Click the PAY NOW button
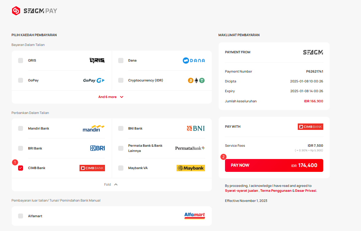Screen dimensions: 361x231 pos(274,165)
